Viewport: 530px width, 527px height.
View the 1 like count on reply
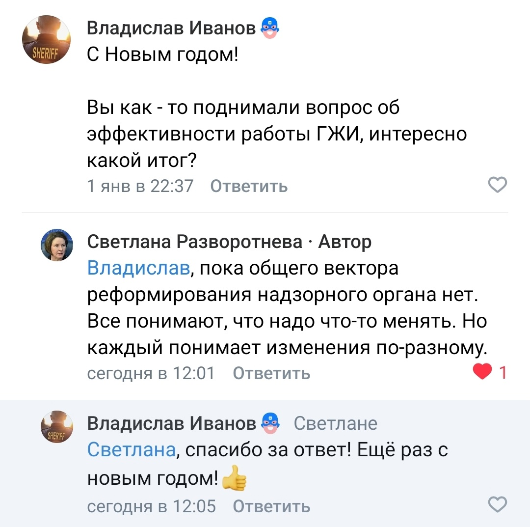pos(502,372)
